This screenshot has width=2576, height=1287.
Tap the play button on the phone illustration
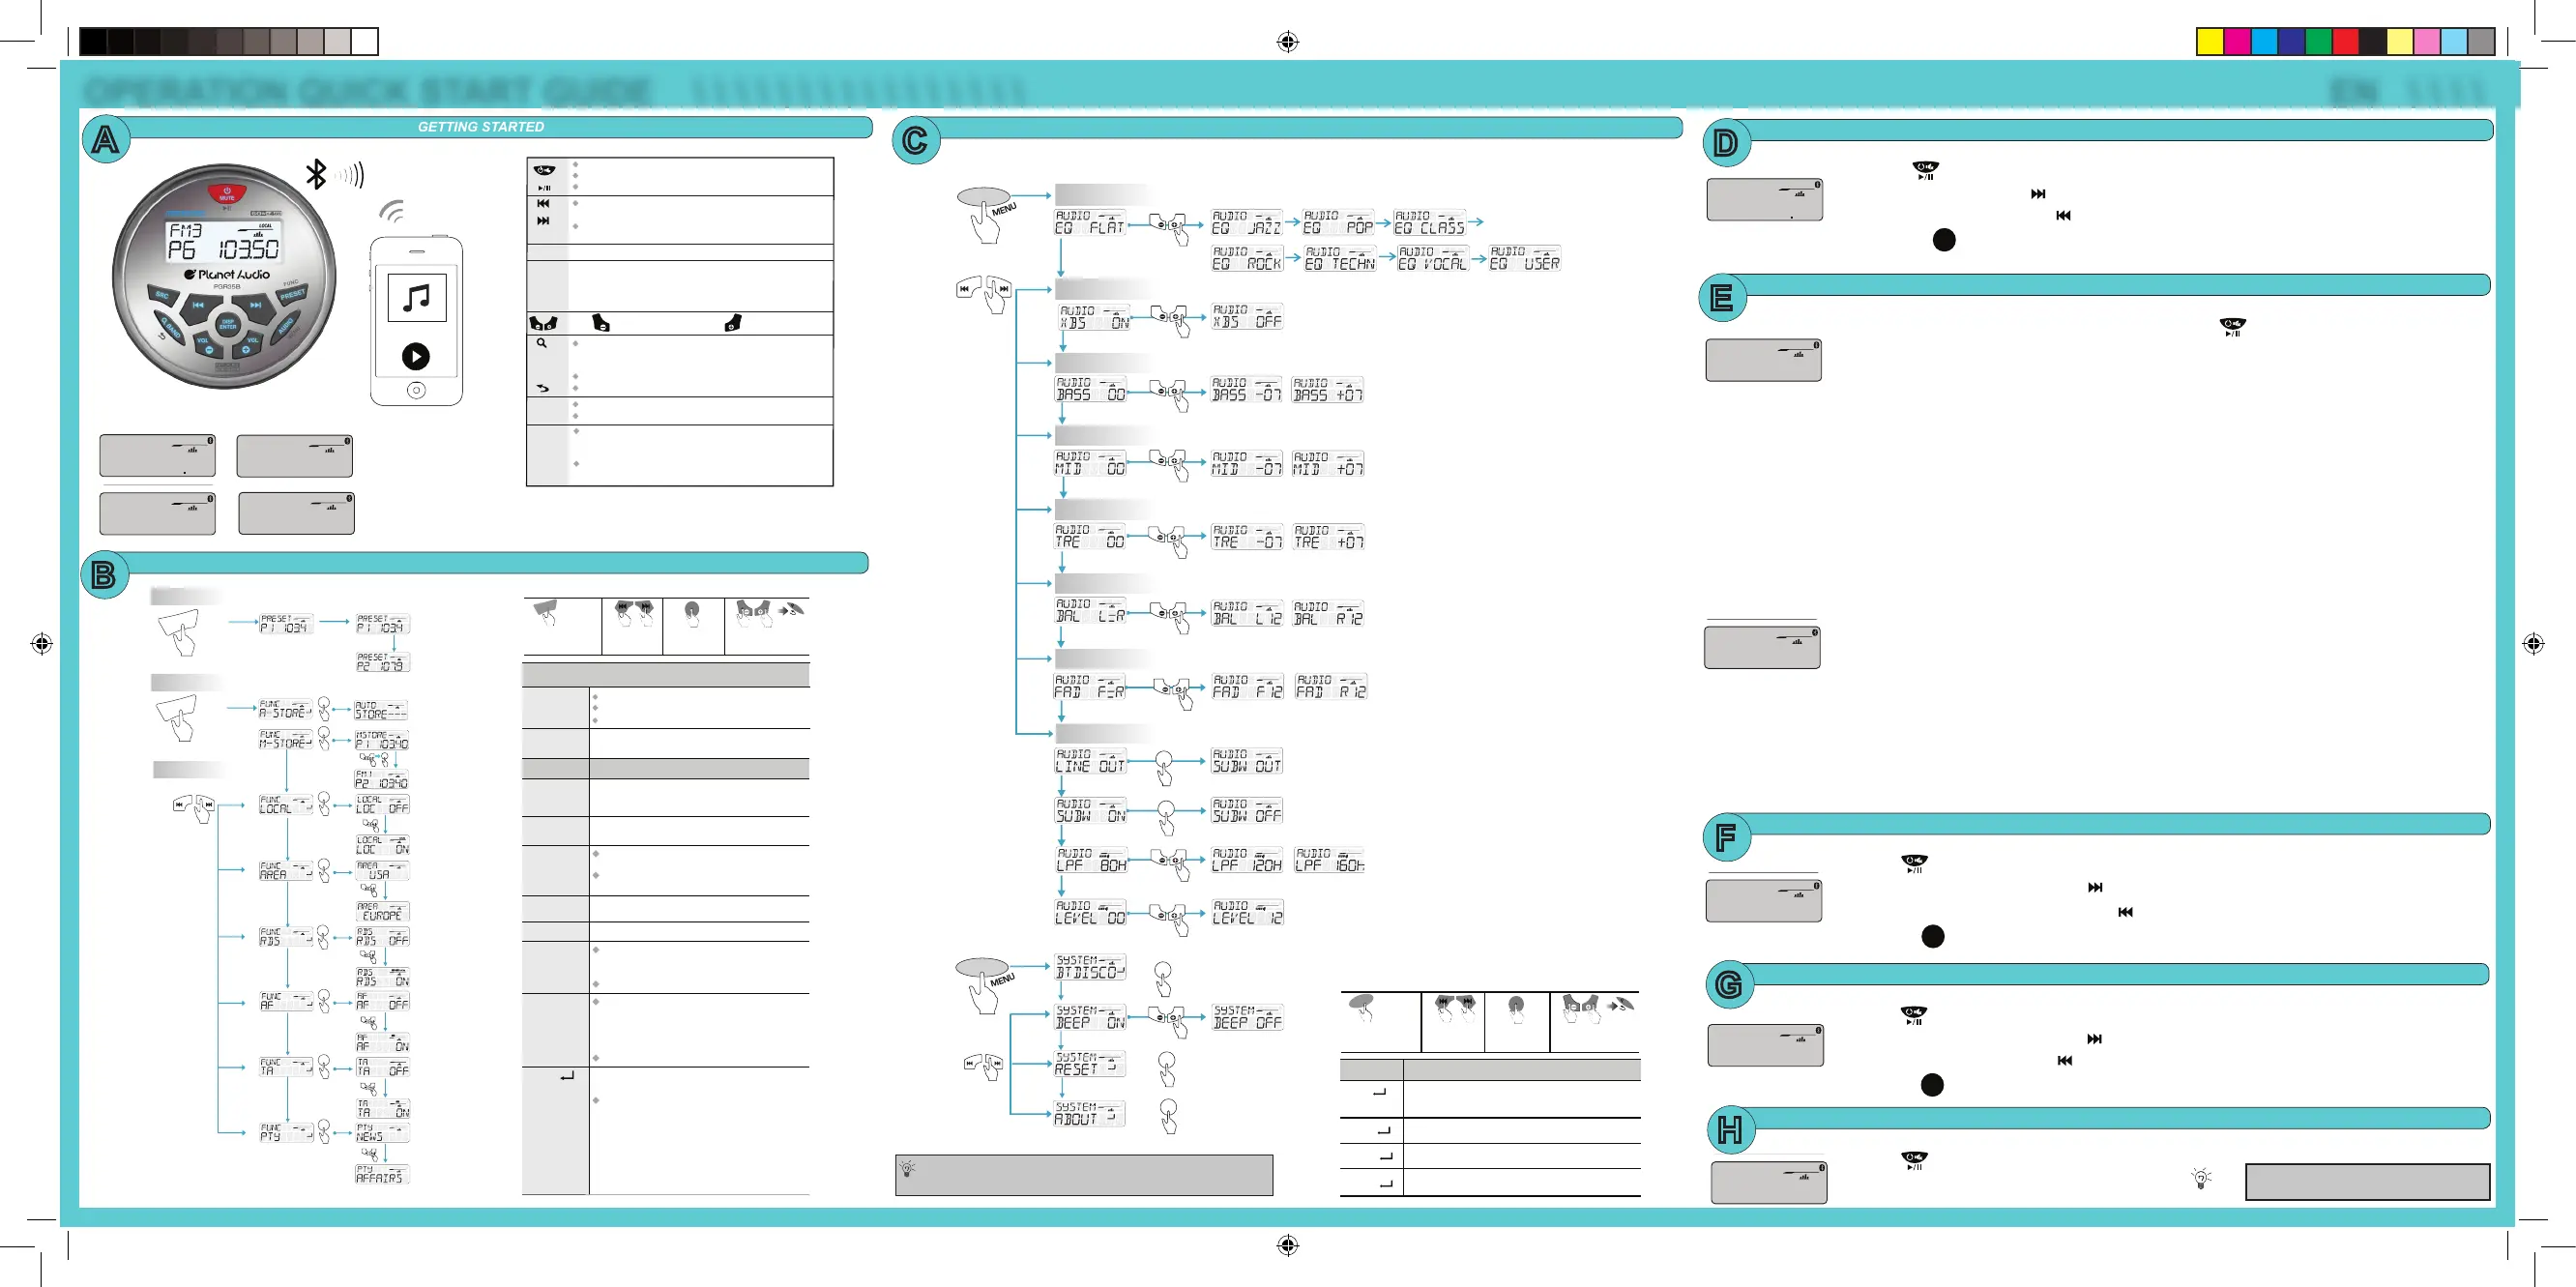pos(416,356)
